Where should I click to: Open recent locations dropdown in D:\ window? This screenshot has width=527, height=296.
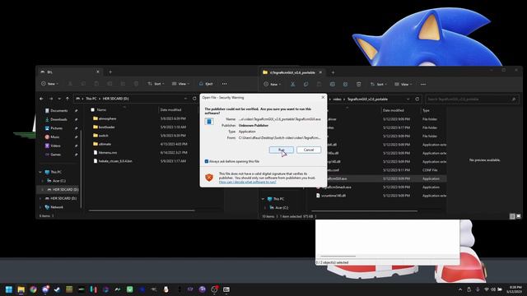(59, 99)
